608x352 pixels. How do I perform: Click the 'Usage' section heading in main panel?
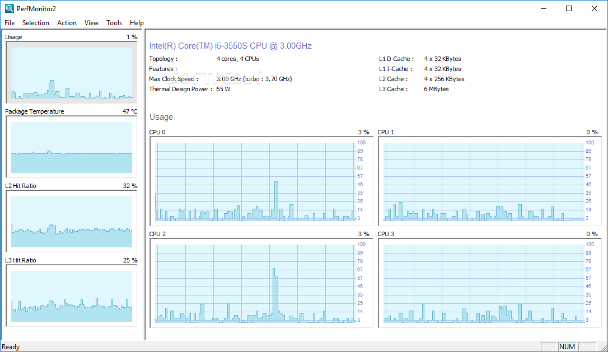coord(161,117)
